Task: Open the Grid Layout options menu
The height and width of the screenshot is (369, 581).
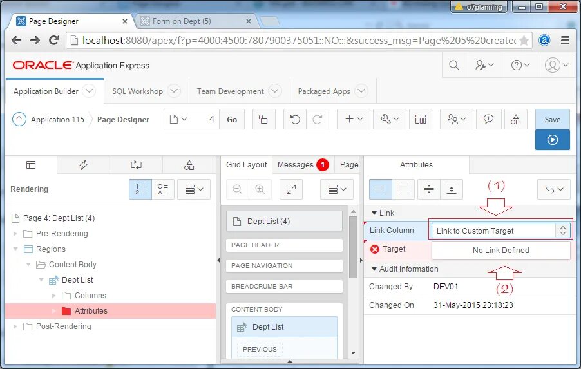Action: tap(337, 189)
